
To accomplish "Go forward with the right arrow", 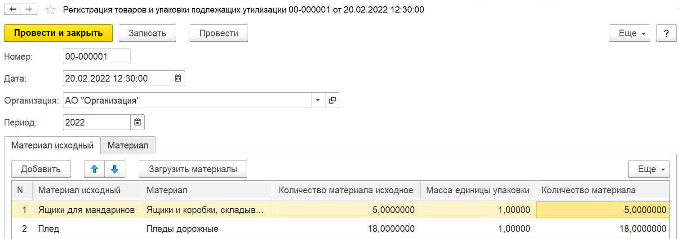I will click(x=29, y=9).
